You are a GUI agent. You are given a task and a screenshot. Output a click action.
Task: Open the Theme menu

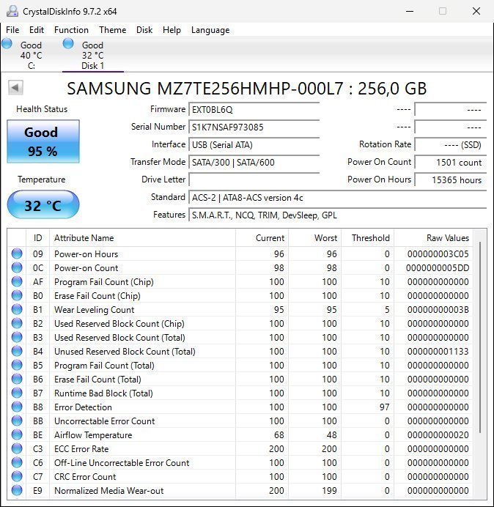click(113, 30)
